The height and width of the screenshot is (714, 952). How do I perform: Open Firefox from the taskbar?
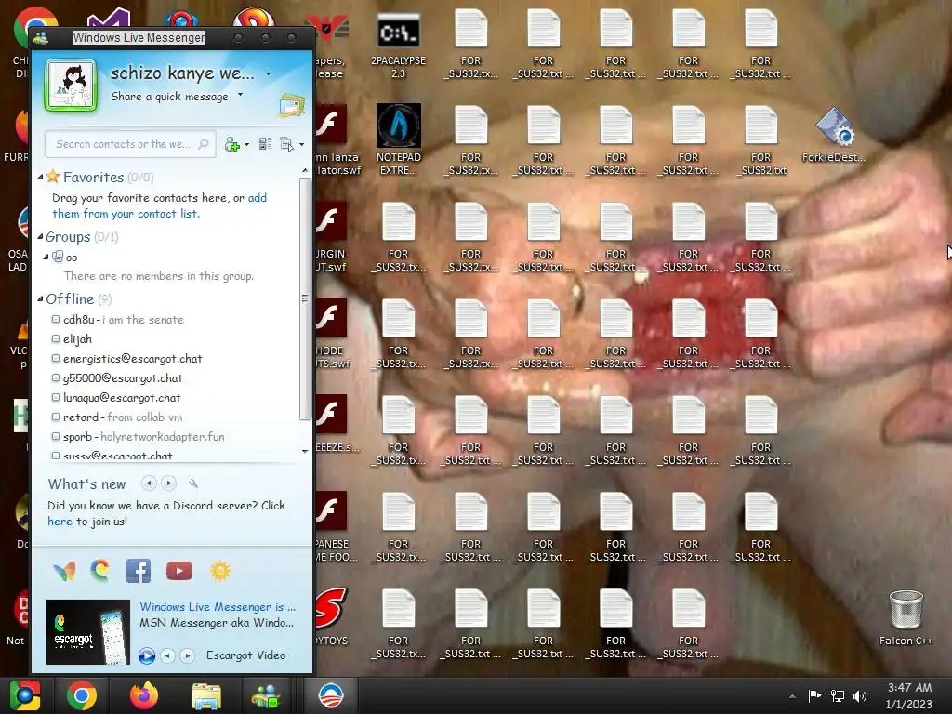tap(144, 695)
